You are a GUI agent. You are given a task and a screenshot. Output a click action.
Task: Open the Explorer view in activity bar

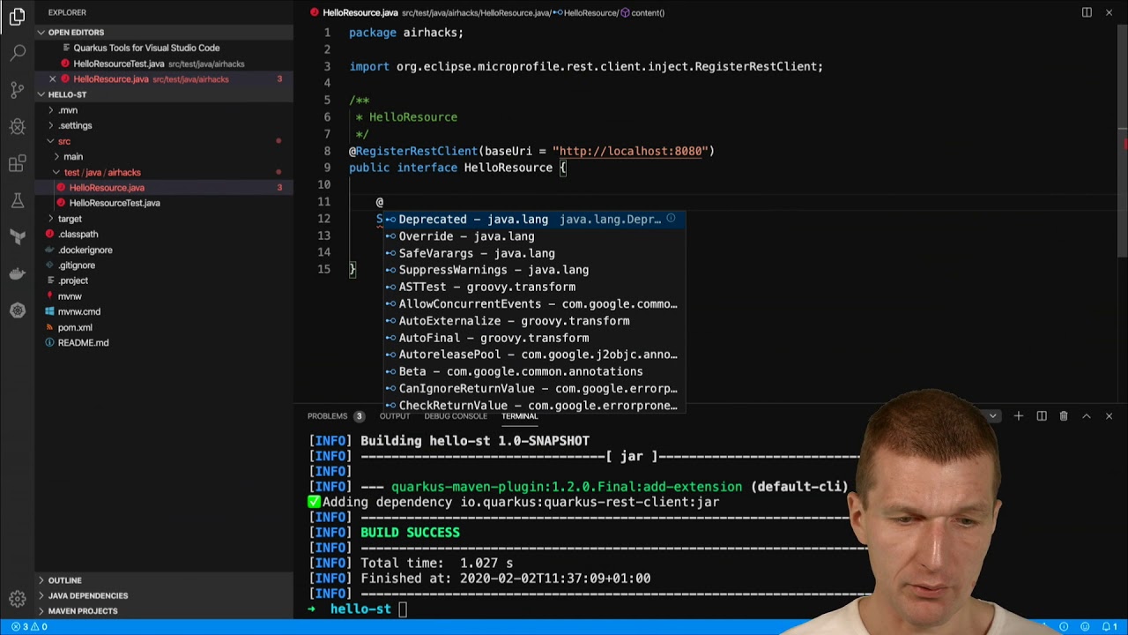[18, 17]
